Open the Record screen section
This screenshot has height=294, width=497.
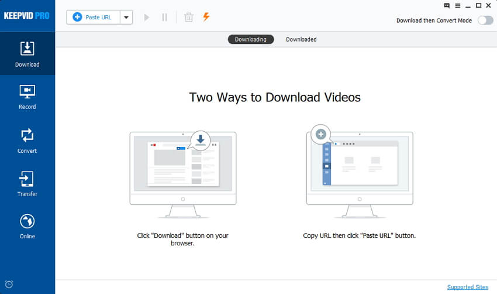[27, 97]
